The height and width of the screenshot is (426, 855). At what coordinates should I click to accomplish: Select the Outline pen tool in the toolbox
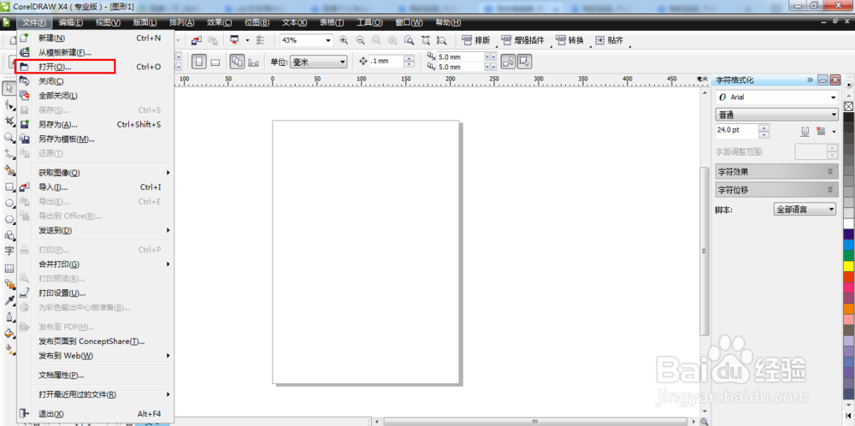coord(9,317)
